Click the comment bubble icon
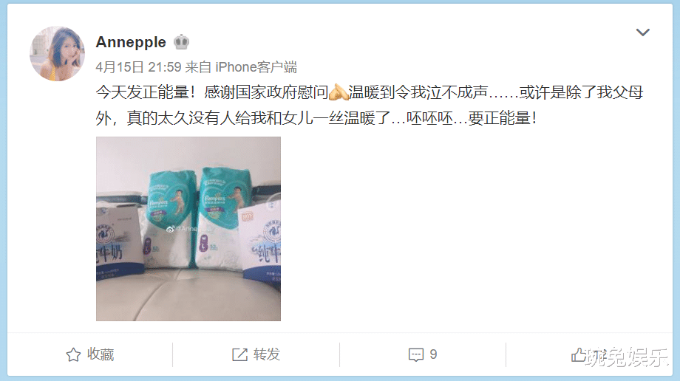This screenshot has height=381, width=680. (416, 354)
